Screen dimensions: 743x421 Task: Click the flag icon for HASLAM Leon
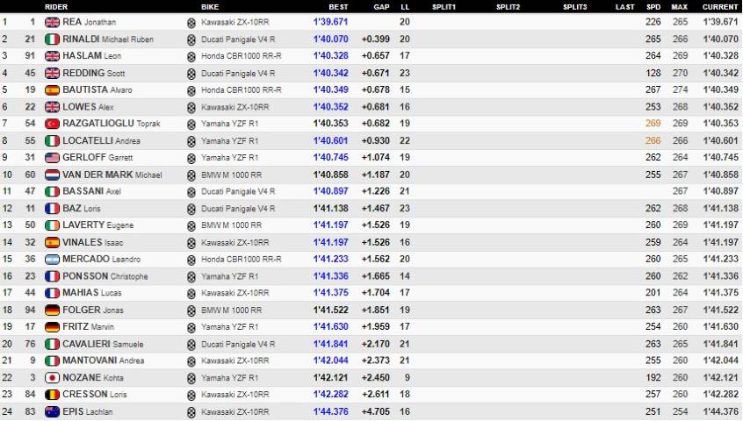52,56
